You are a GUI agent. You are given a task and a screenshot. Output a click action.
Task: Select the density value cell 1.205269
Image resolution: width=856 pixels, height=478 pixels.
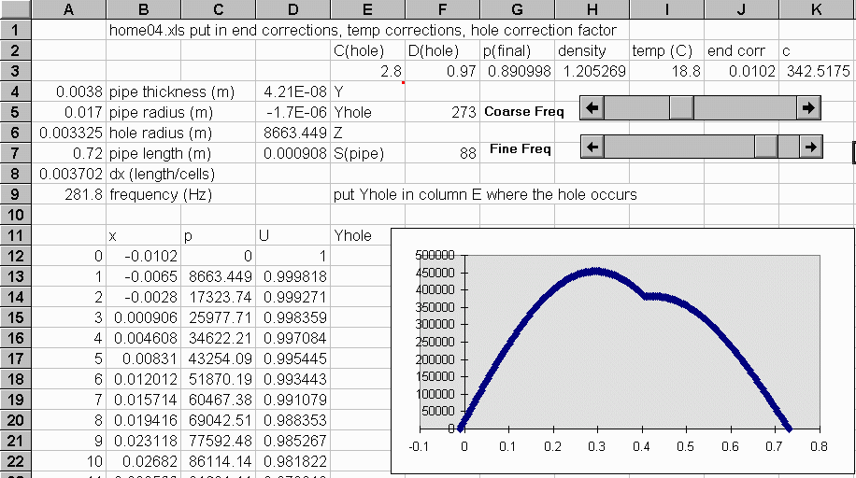(592, 72)
